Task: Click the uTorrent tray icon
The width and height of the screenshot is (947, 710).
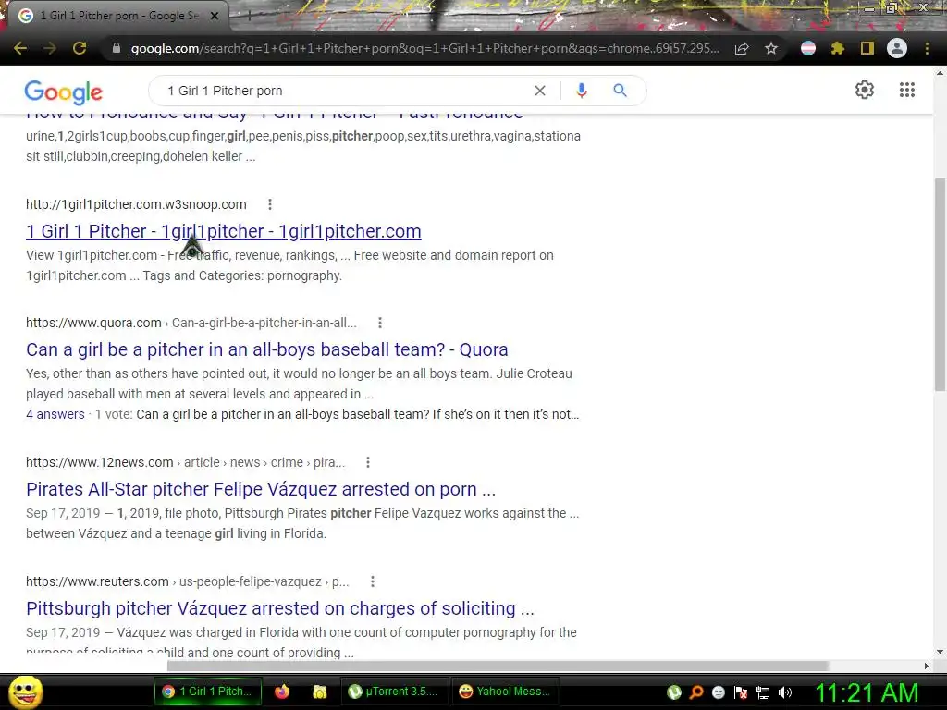Action: click(x=674, y=692)
